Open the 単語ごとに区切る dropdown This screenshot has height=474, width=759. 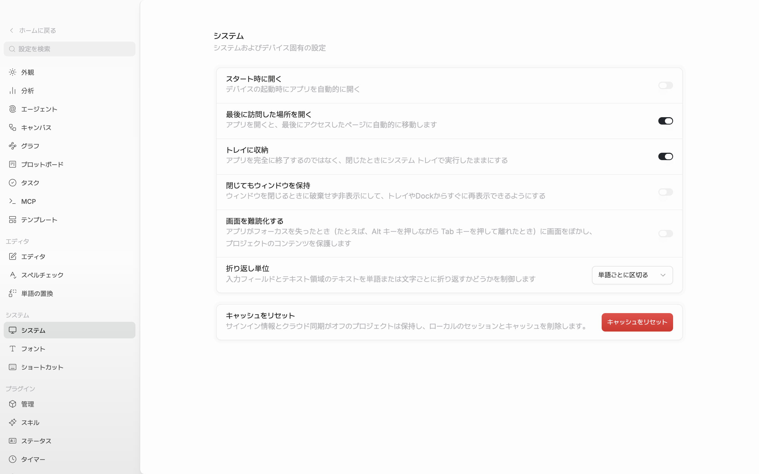tap(632, 275)
